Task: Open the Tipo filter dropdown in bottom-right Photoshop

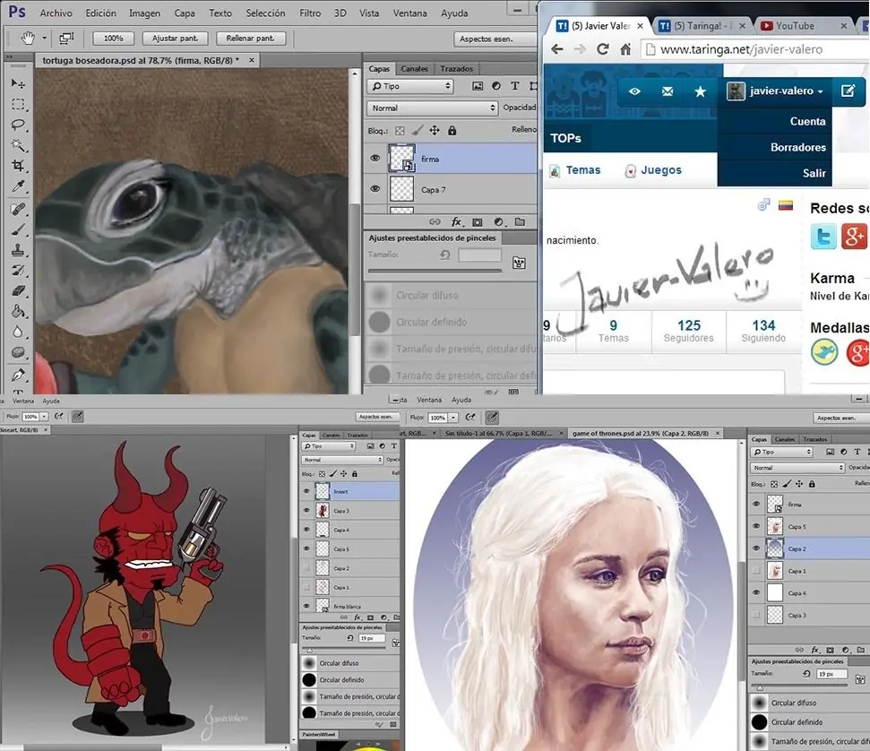Action: tap(782, 452)
